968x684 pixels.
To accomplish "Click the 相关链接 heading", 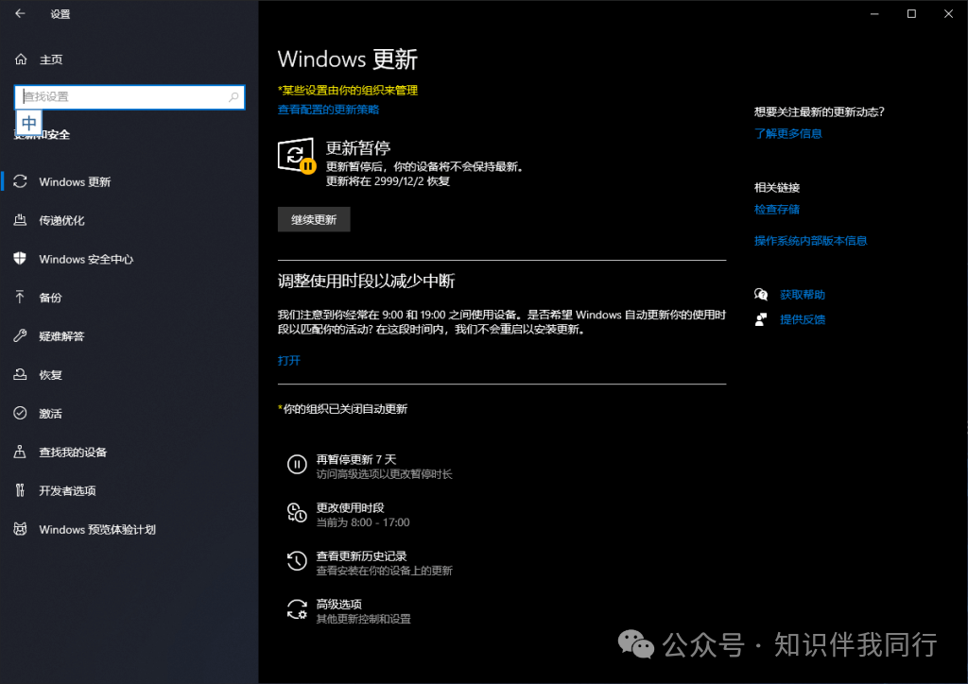I will coord(777,187).
